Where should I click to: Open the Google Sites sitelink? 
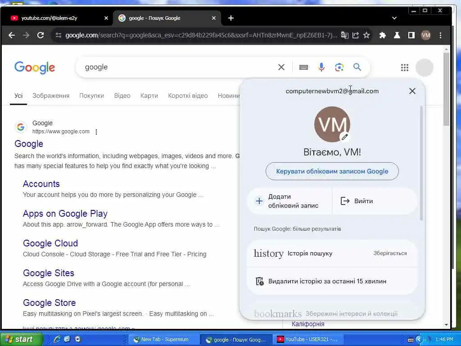[x=49, y=273]
